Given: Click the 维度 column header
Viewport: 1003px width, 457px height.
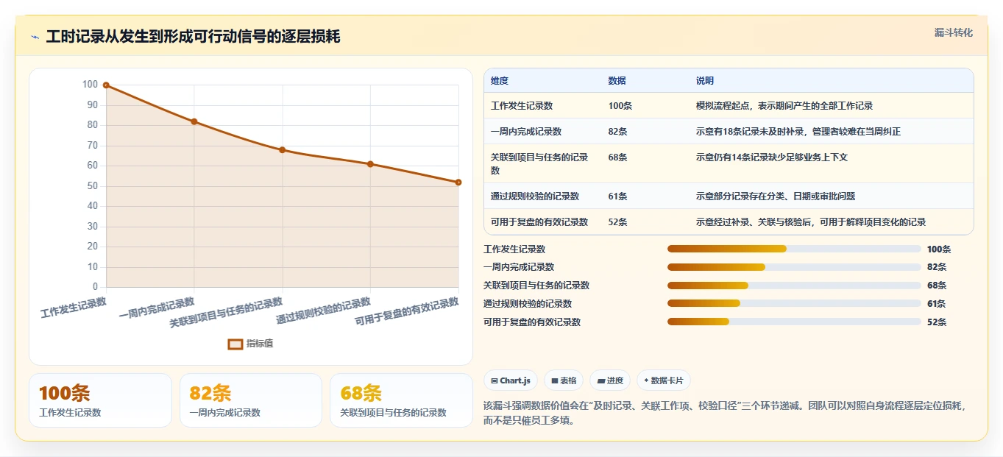Looking at the screenshot, I should click(500, 81).
